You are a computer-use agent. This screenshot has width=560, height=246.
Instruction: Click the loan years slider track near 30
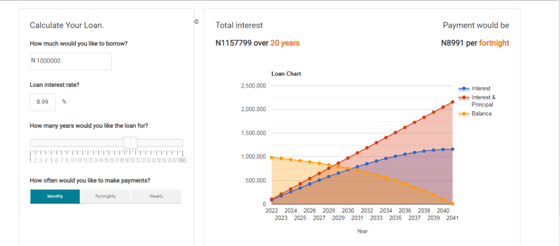[x=181, y=143]
